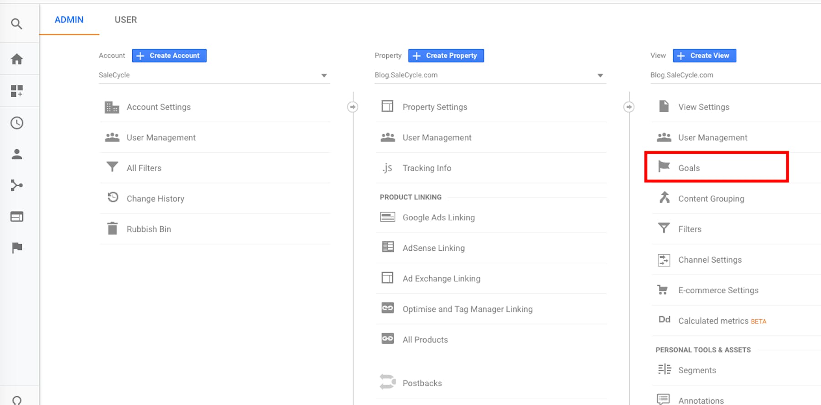Open Google Ads Linking
The image size is (821, 405).
click(x=439, y=218)
